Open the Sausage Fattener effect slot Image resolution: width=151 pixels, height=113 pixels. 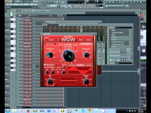tap(120, 33)
